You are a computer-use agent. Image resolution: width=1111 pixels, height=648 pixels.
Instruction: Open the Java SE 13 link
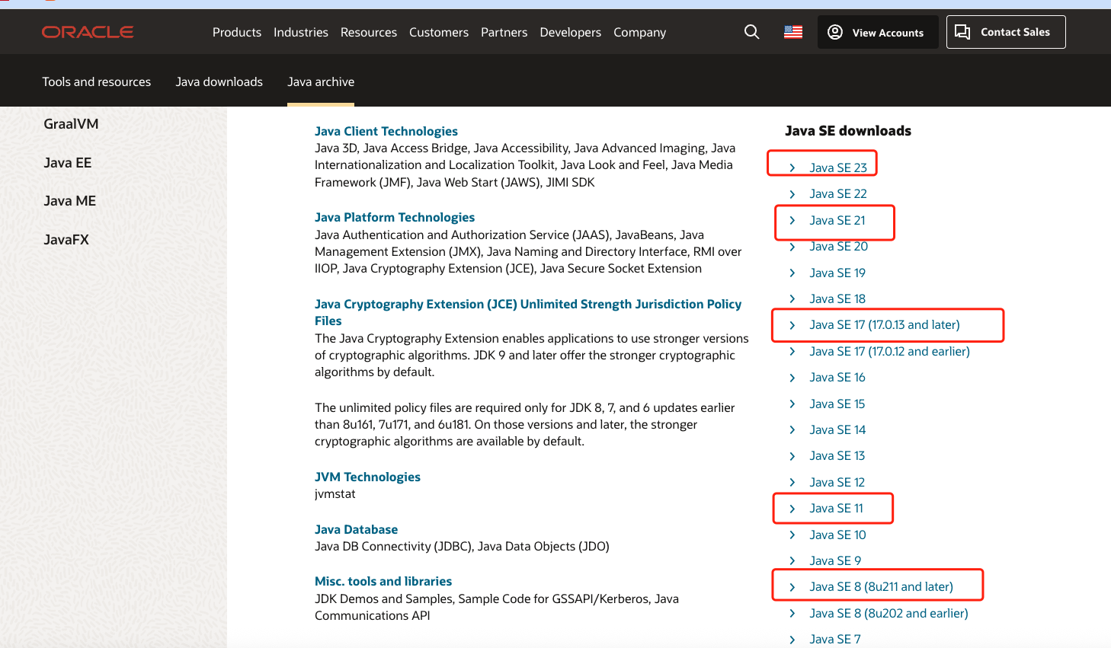(837, 455)
